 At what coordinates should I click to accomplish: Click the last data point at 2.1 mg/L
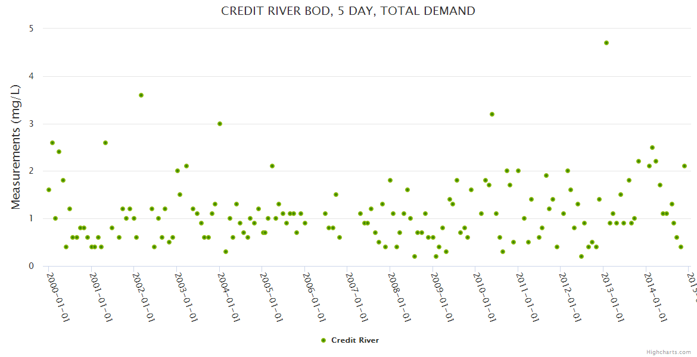[x=684, y=166]
